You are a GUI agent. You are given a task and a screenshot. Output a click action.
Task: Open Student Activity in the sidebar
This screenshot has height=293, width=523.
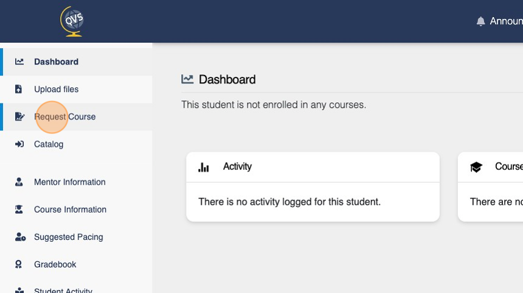[63, 290]
